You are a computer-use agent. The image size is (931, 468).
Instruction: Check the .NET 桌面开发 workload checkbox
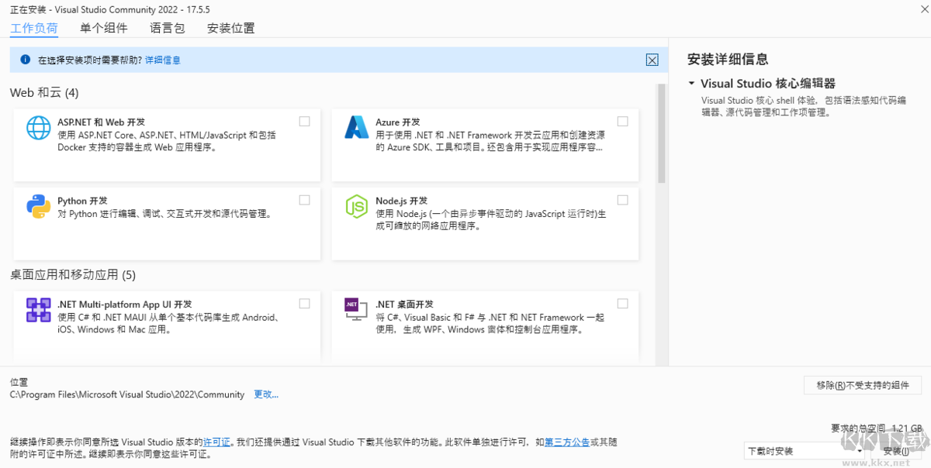622,304
